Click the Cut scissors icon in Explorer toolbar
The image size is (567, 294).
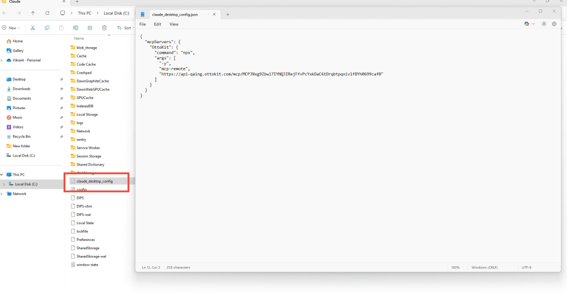[33, 28]
